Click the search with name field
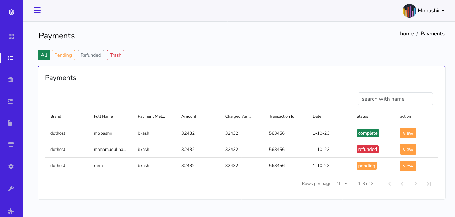455x217 pixels. point(395,99)
